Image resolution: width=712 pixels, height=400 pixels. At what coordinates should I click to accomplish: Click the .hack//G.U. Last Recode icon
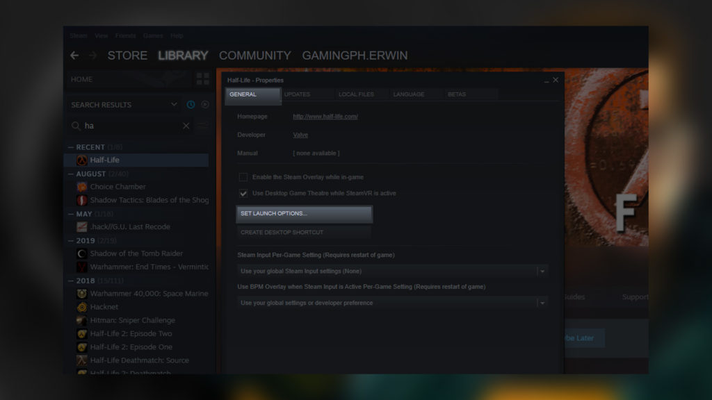82,227
